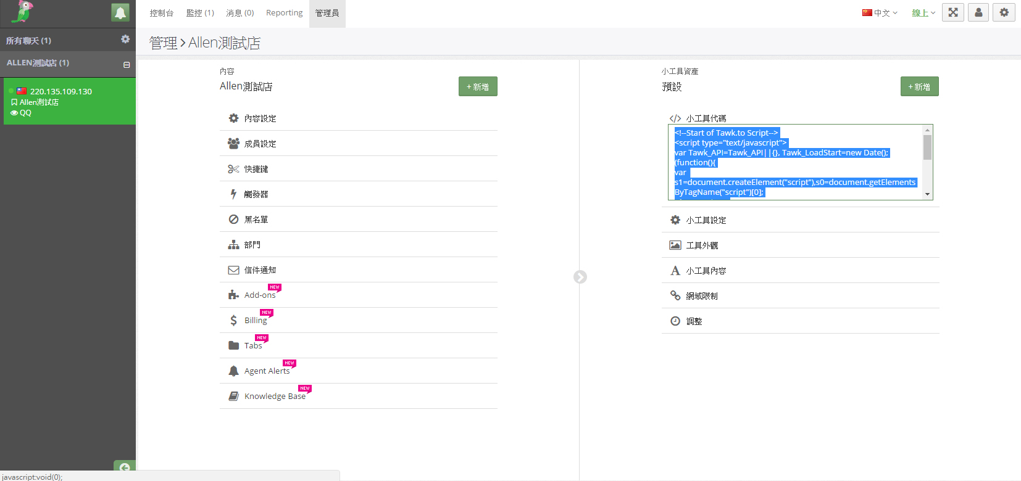Open 小工具設定 gear icon
Image resolution: width=1021 pixels, height=481 pixels.
pos(675,220)
